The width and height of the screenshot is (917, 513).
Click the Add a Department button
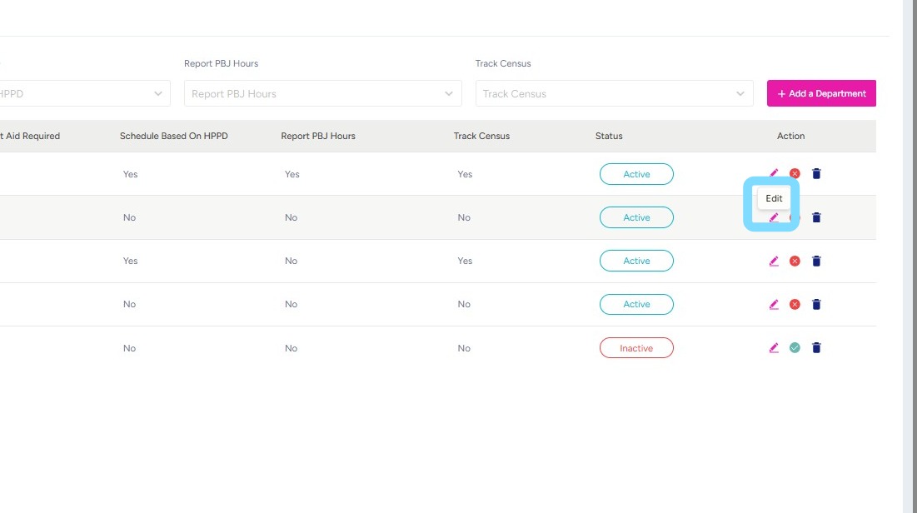click(x=821, y=94)
